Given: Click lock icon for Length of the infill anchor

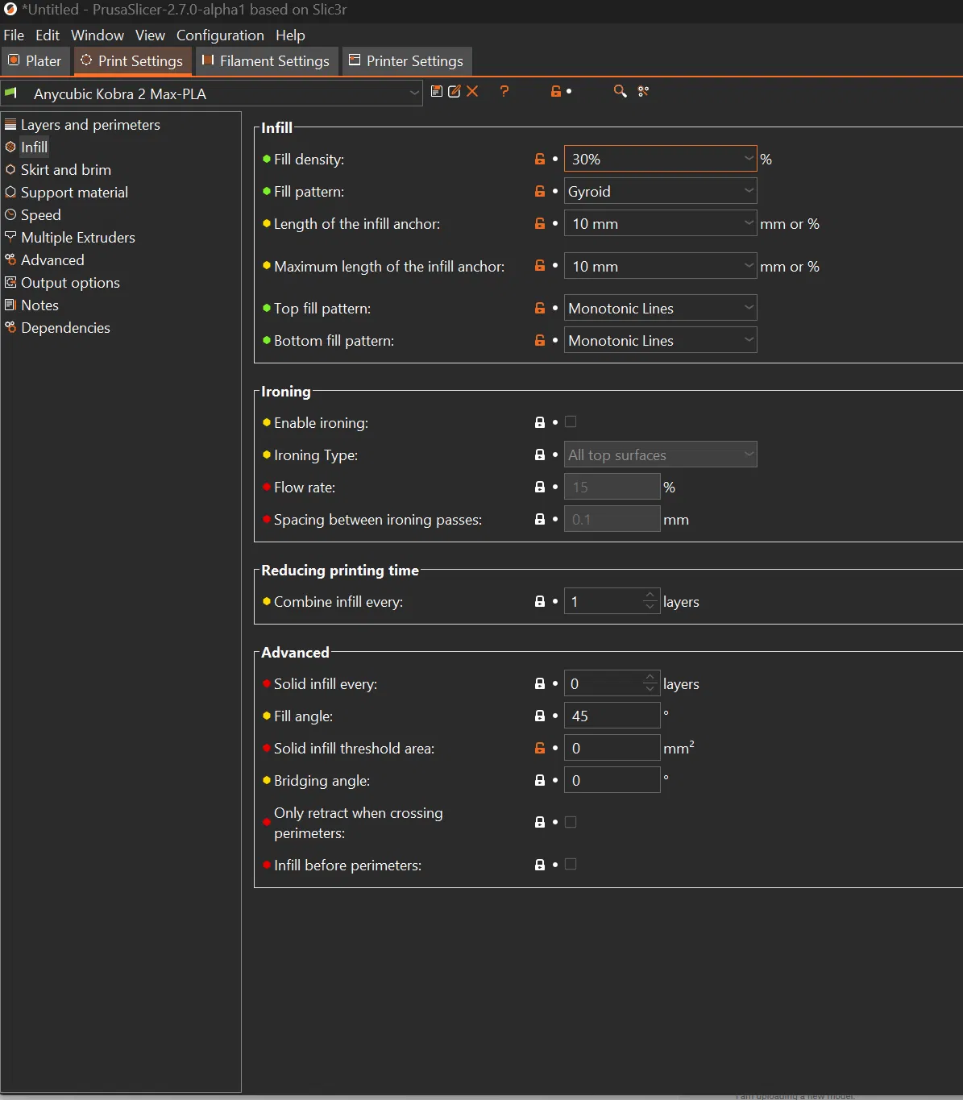Looking at the screenshot, I should click(540, 223).
